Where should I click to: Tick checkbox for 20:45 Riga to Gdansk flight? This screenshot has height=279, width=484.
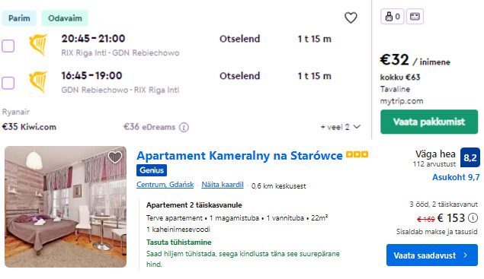8,46
